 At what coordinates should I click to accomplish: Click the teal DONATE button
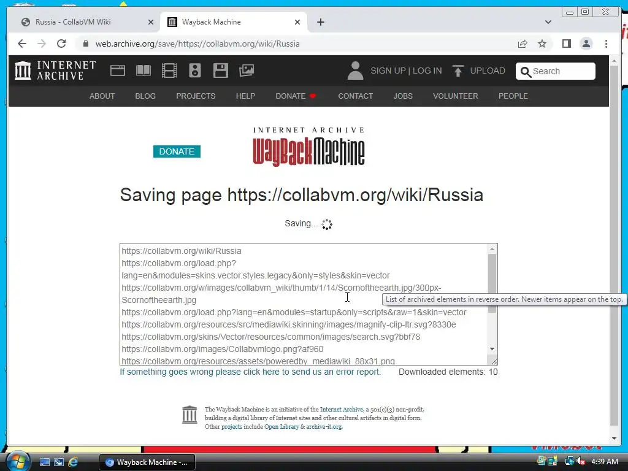pos(177,151)
